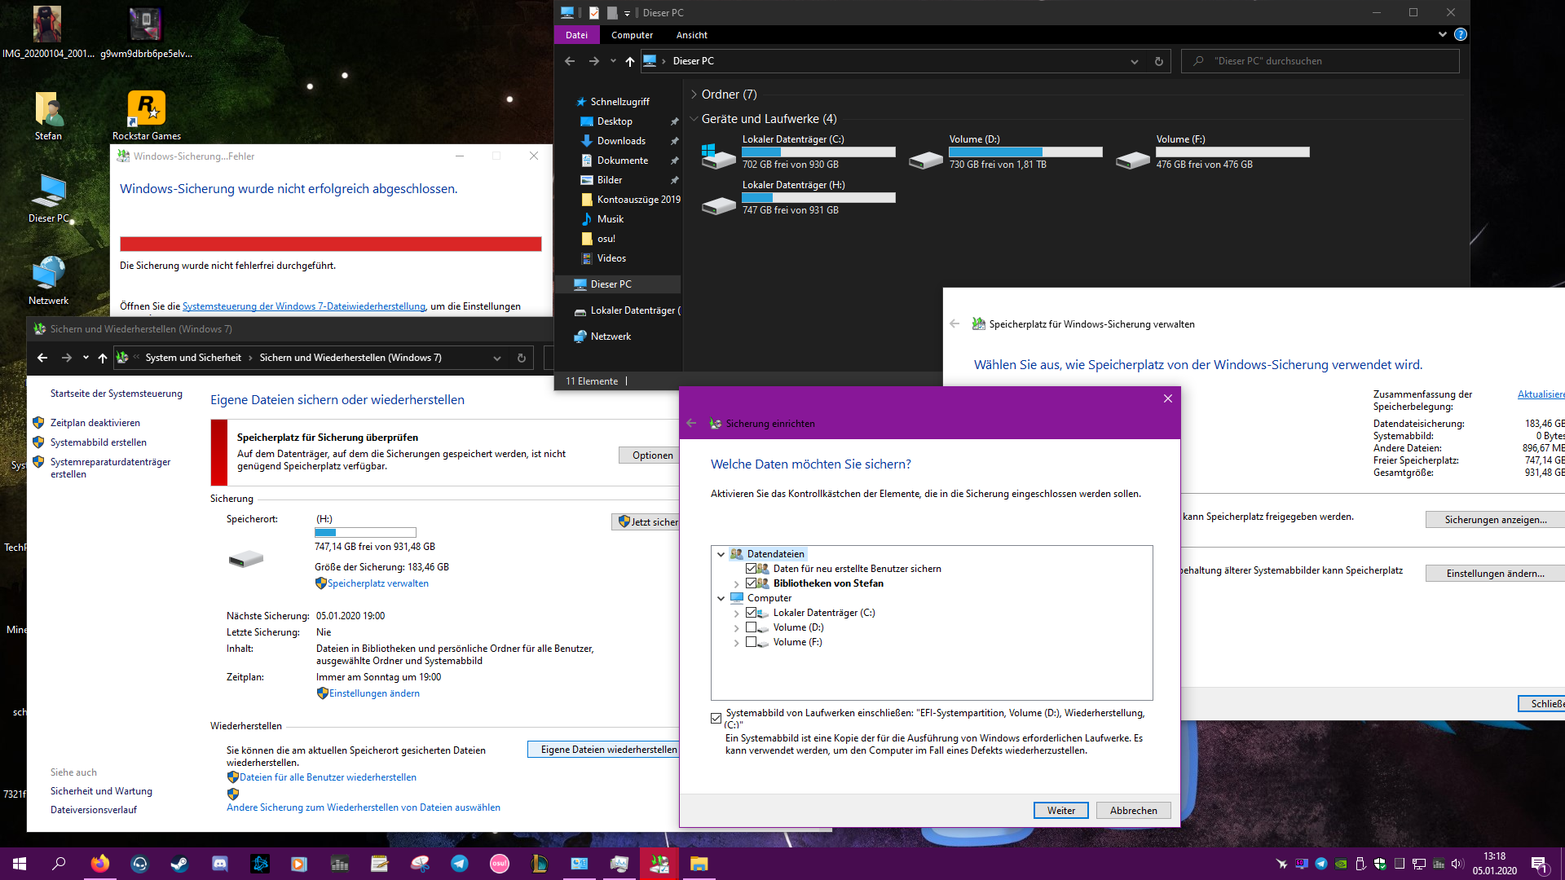
Task: Collapse the Datendateien tree node
Action: point(721,554)
